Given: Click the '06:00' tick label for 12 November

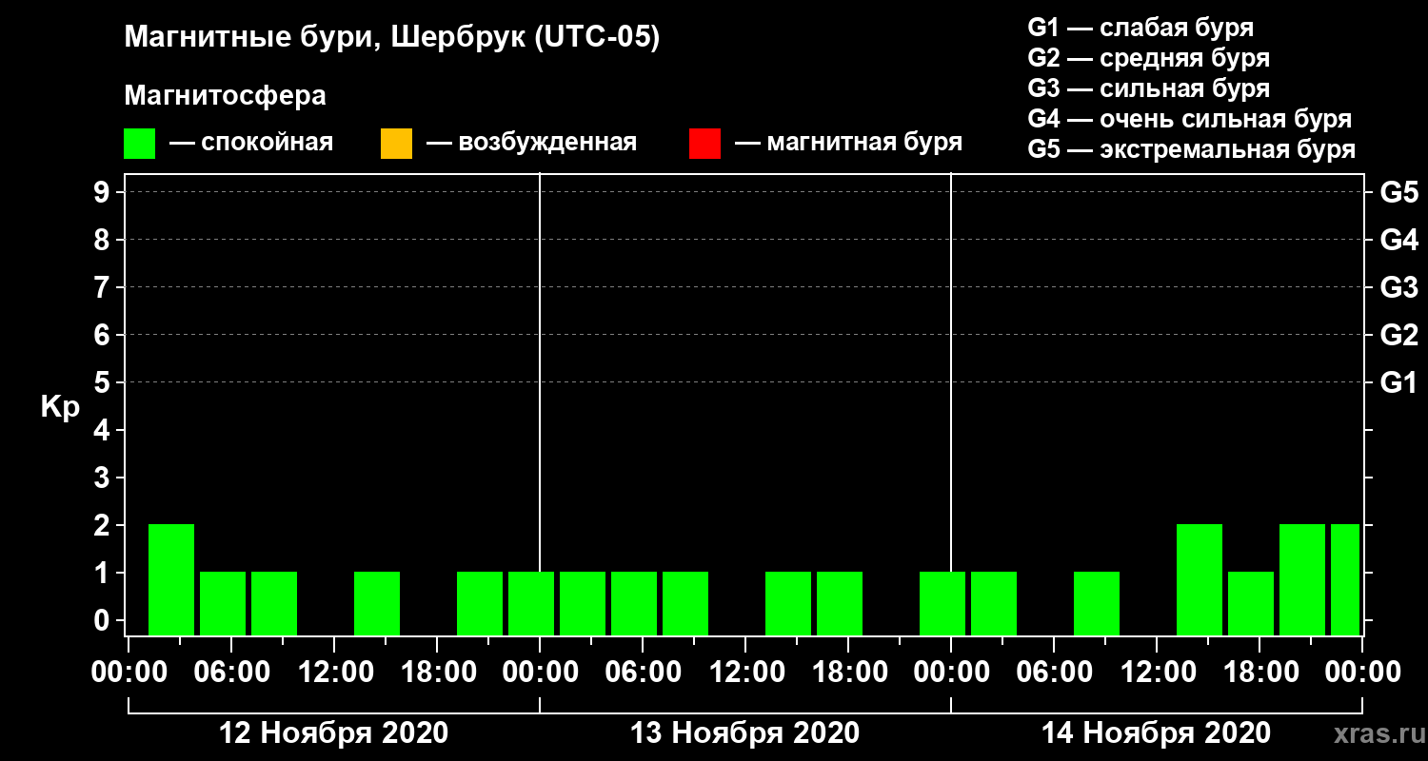Looking at the screenshot, I should [230, 673].
